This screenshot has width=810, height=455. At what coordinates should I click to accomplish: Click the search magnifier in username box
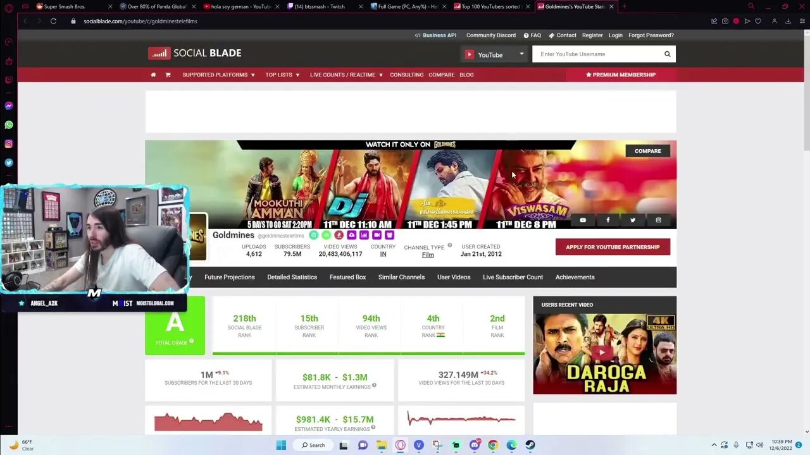coord(667,54)
